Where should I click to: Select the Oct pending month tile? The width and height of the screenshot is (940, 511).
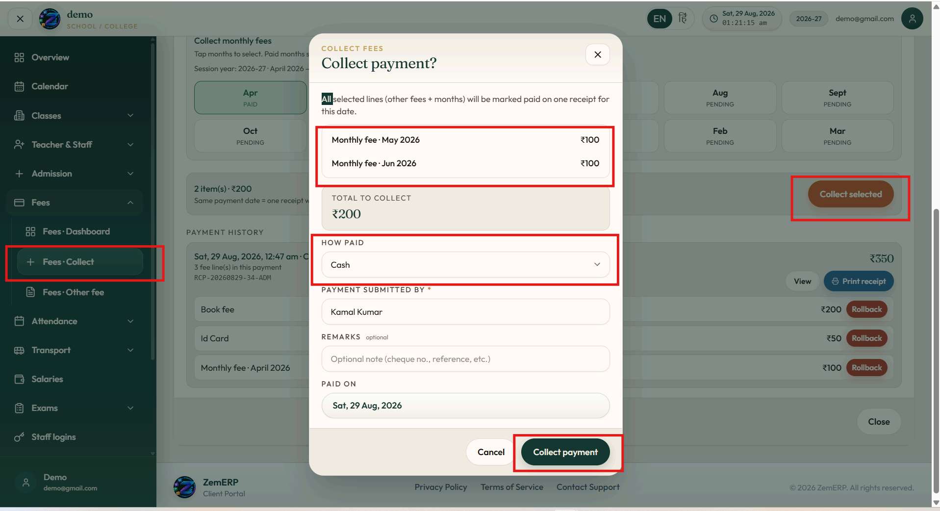(250, 136)
